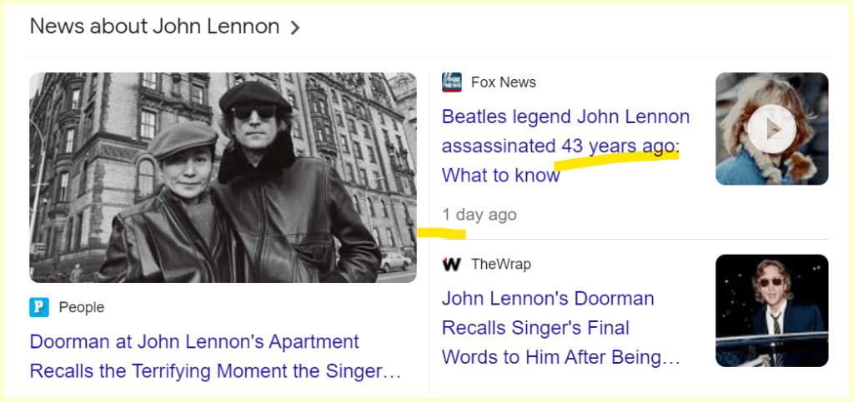
Task: Click the "TheWrap" source name
Action: pyautogui.click(x=500, y=265)
